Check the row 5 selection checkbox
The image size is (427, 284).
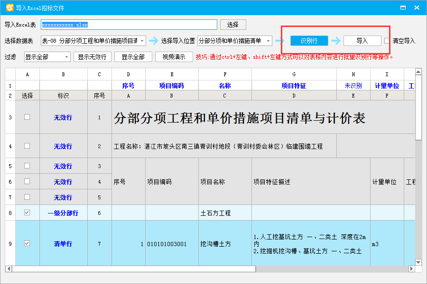[27, 166]
